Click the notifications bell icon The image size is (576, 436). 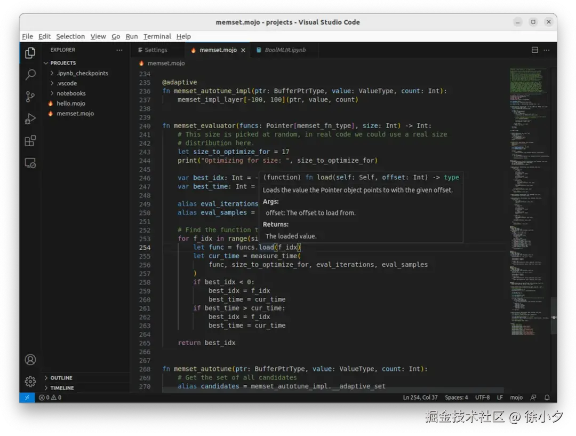(547, 398)
